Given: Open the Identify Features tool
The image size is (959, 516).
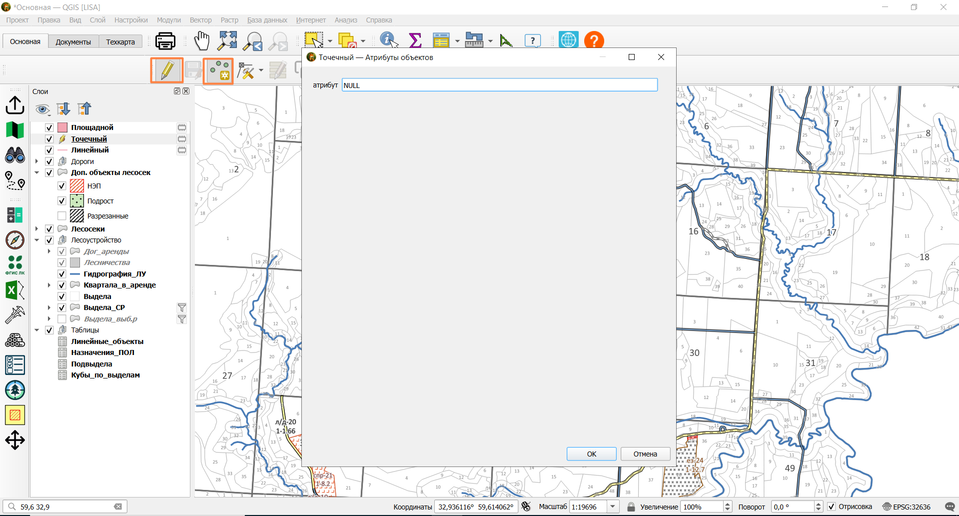Looking at the screenshot, I should (389, 40).
